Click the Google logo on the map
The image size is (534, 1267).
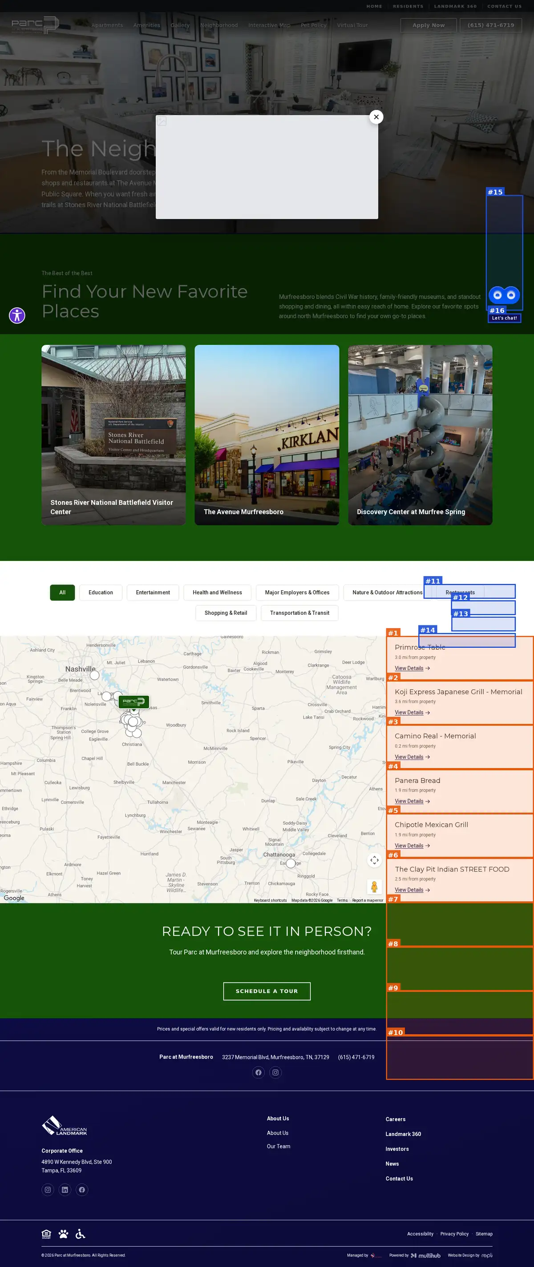(x=14, y=898)
